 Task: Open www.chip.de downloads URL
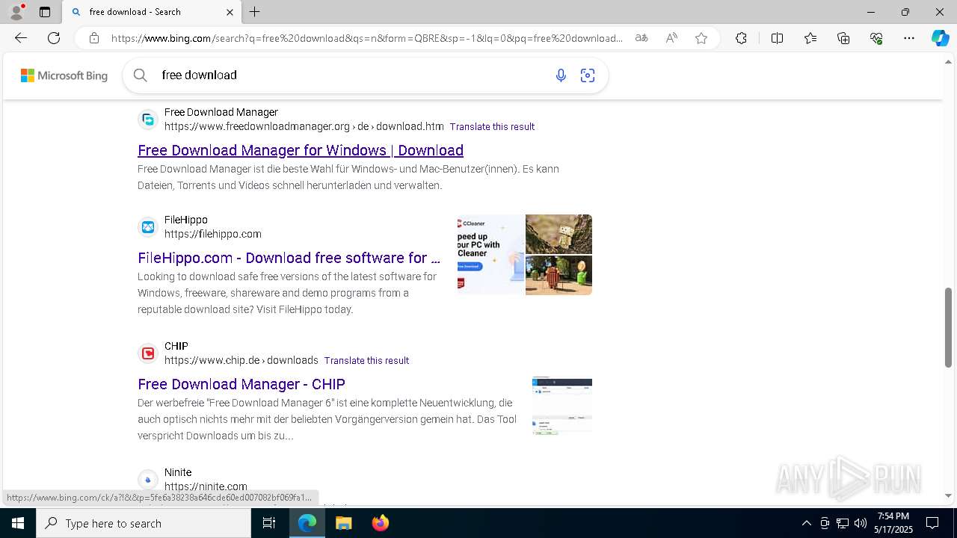pos(241,360)
